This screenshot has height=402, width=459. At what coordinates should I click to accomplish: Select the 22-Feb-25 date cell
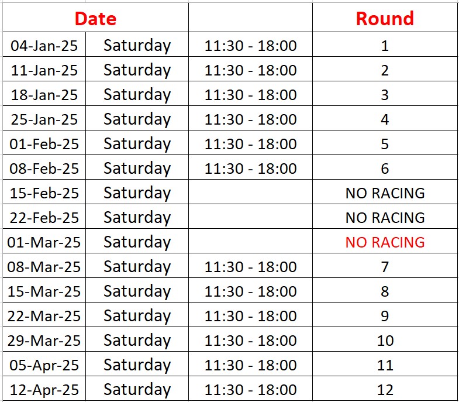pos(44,217)
